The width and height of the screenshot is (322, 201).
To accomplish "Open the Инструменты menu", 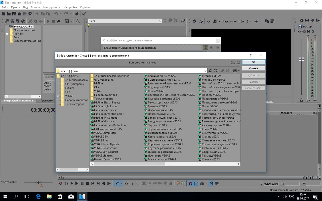I will [x=52, y=7].
